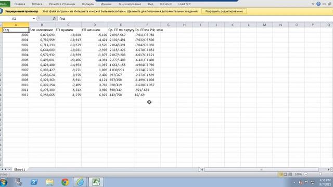
Task: Select cell with value -20,496
Action: point(68,60)
